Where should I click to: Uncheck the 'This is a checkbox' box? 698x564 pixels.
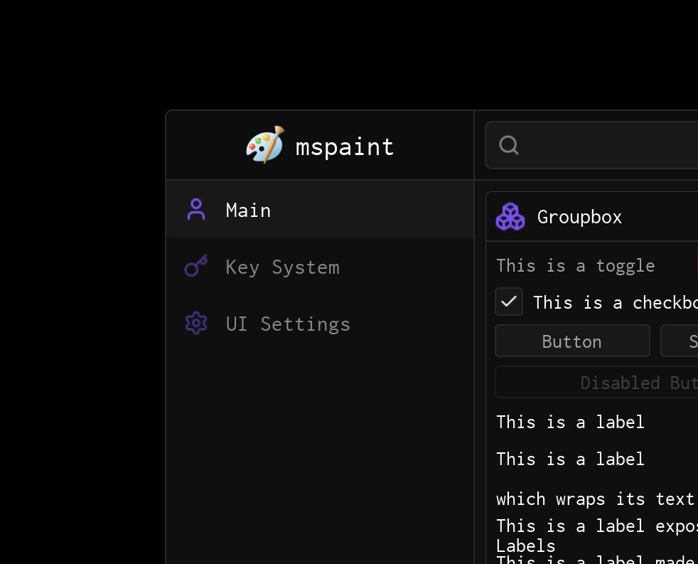click(x=509, y=302)
